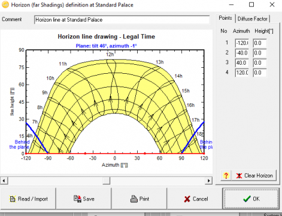Edit Azimuth value -40.0 for point 2
Viewport: 282px width, 216px height.
[242, 53]
